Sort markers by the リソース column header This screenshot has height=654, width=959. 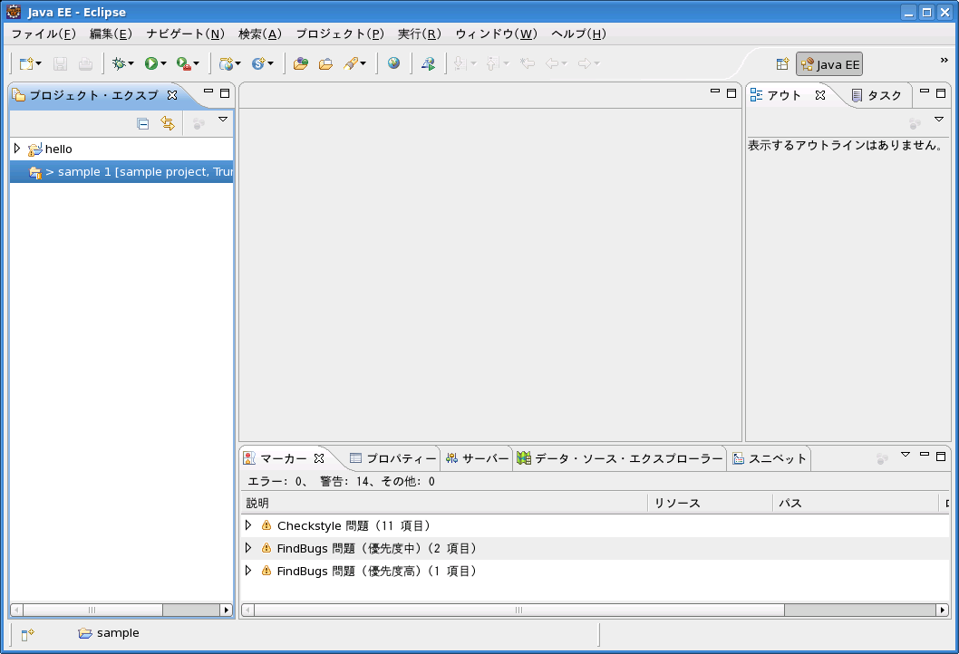pyautogui.click(x=710, y=503)
